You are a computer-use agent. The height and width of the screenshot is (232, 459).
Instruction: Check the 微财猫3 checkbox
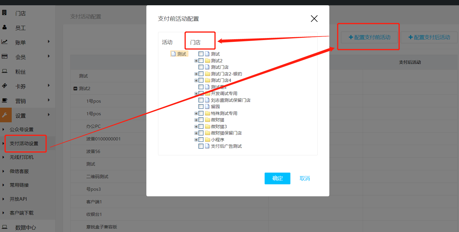(201, 126)
